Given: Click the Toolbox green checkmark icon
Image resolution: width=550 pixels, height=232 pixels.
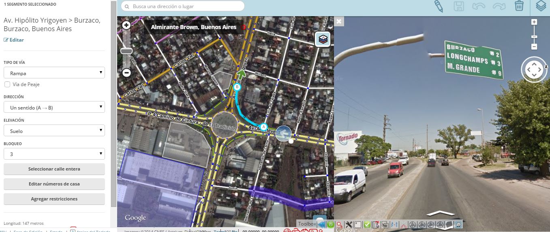Looking at the screenshot, I should [x=367, y=224].
